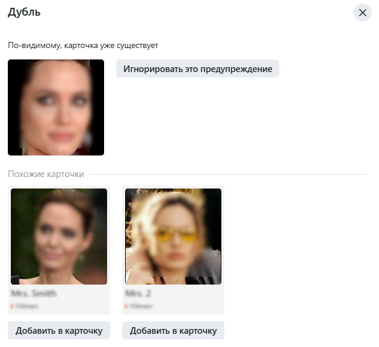Screen dimensions: 379x347
Task: Click Игнорировать это предупреждение button
Action: [x=197, y=68]
